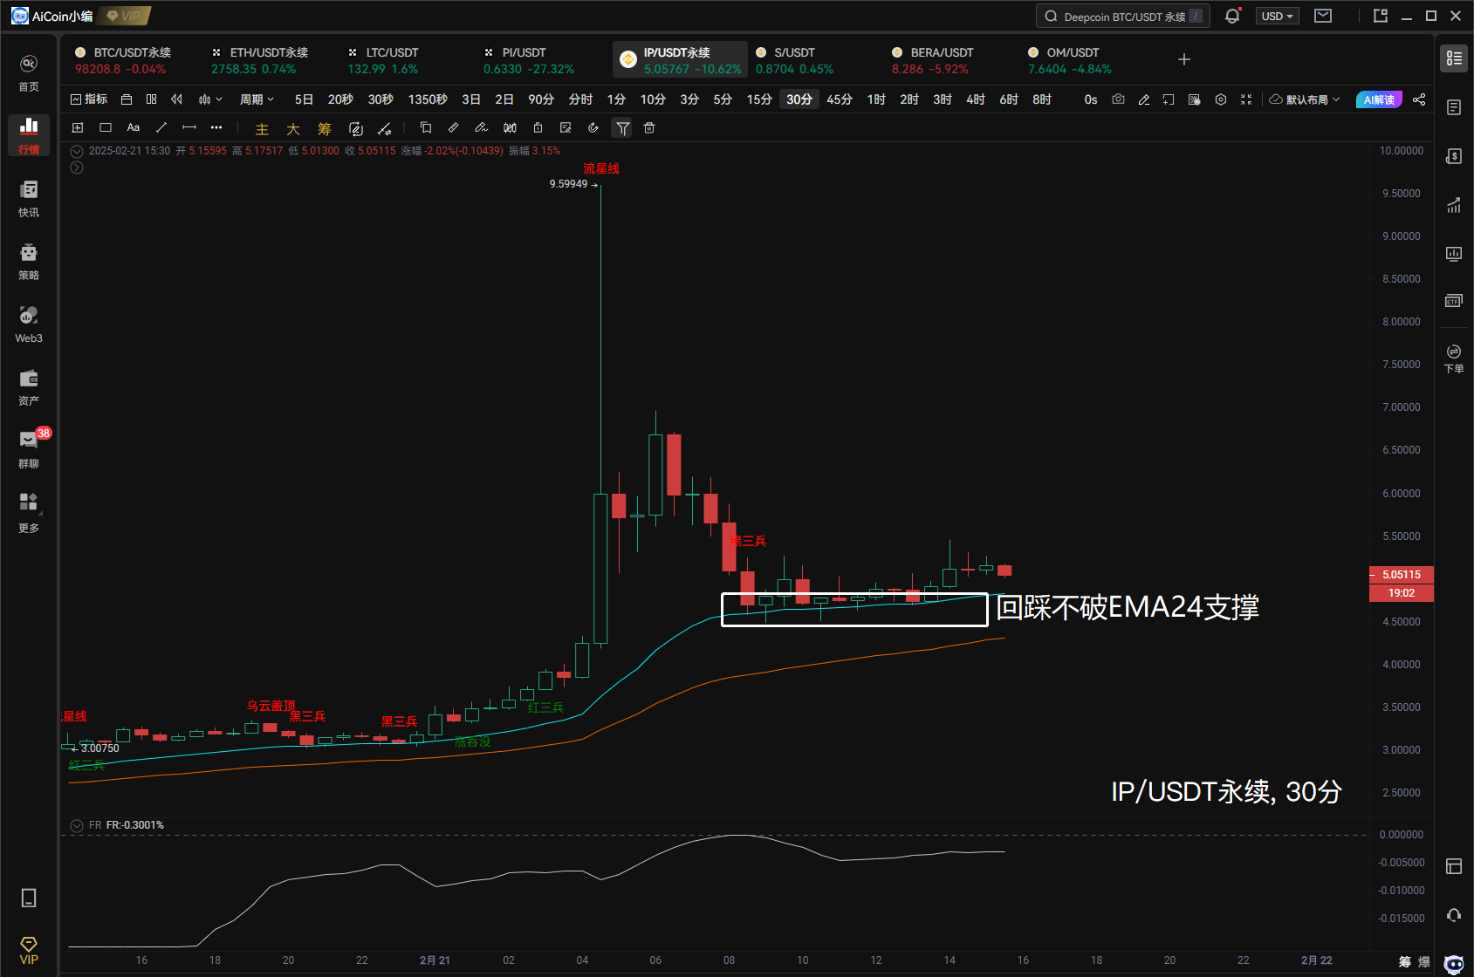This screenshot has height=977, width=1474.
Task: Open the 资产 assets sidebar icon
Action: (x=29, y=386)
